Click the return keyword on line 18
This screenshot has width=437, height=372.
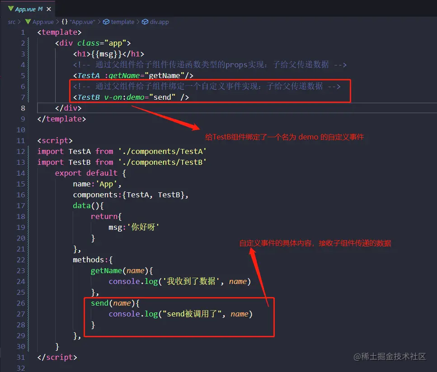(104, 216)
